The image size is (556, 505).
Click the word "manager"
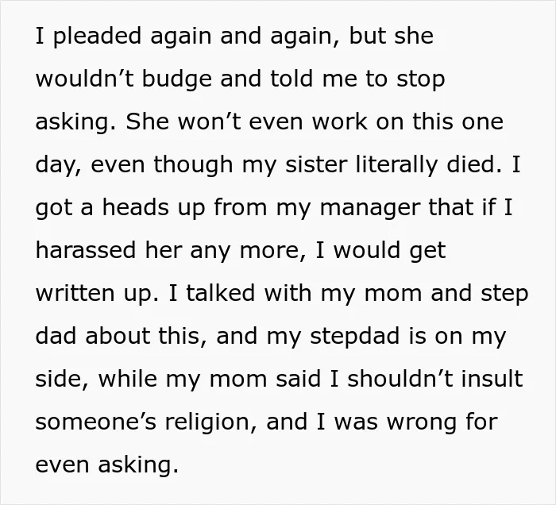[x=370, y=207]
